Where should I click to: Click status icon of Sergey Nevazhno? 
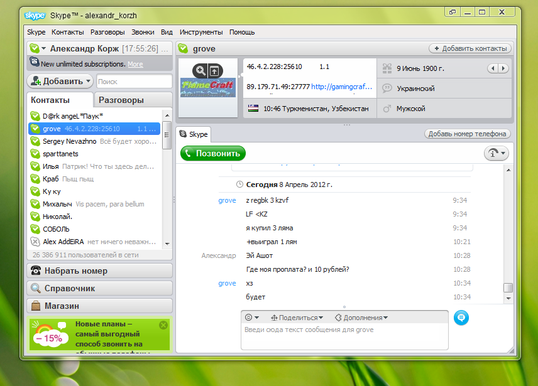click(x=35, y=141)
